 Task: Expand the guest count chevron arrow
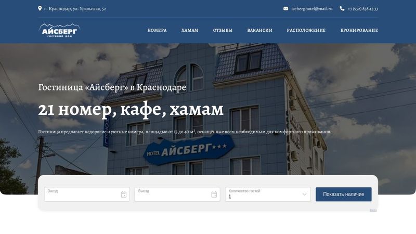click(x=304, y=194)
